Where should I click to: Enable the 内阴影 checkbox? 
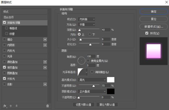click(4, 45)
